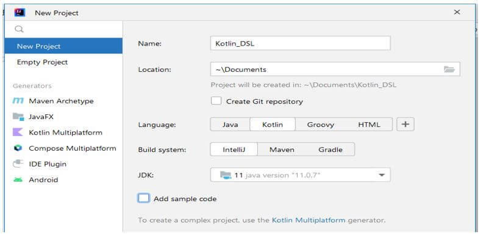This screenshot has height=237, width=486.
Task: Click the 'Location:' label
Action: point(154,69)
